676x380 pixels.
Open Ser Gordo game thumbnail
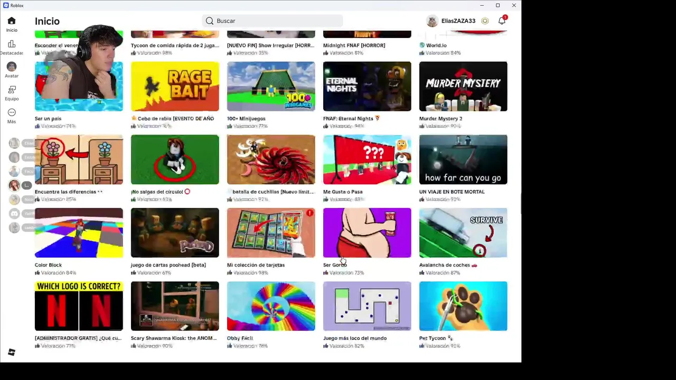367,233
